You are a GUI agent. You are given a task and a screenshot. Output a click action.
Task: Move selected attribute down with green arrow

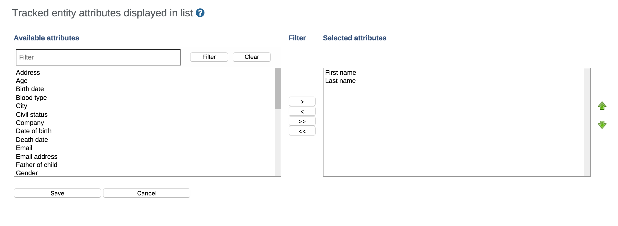point(602,125)
